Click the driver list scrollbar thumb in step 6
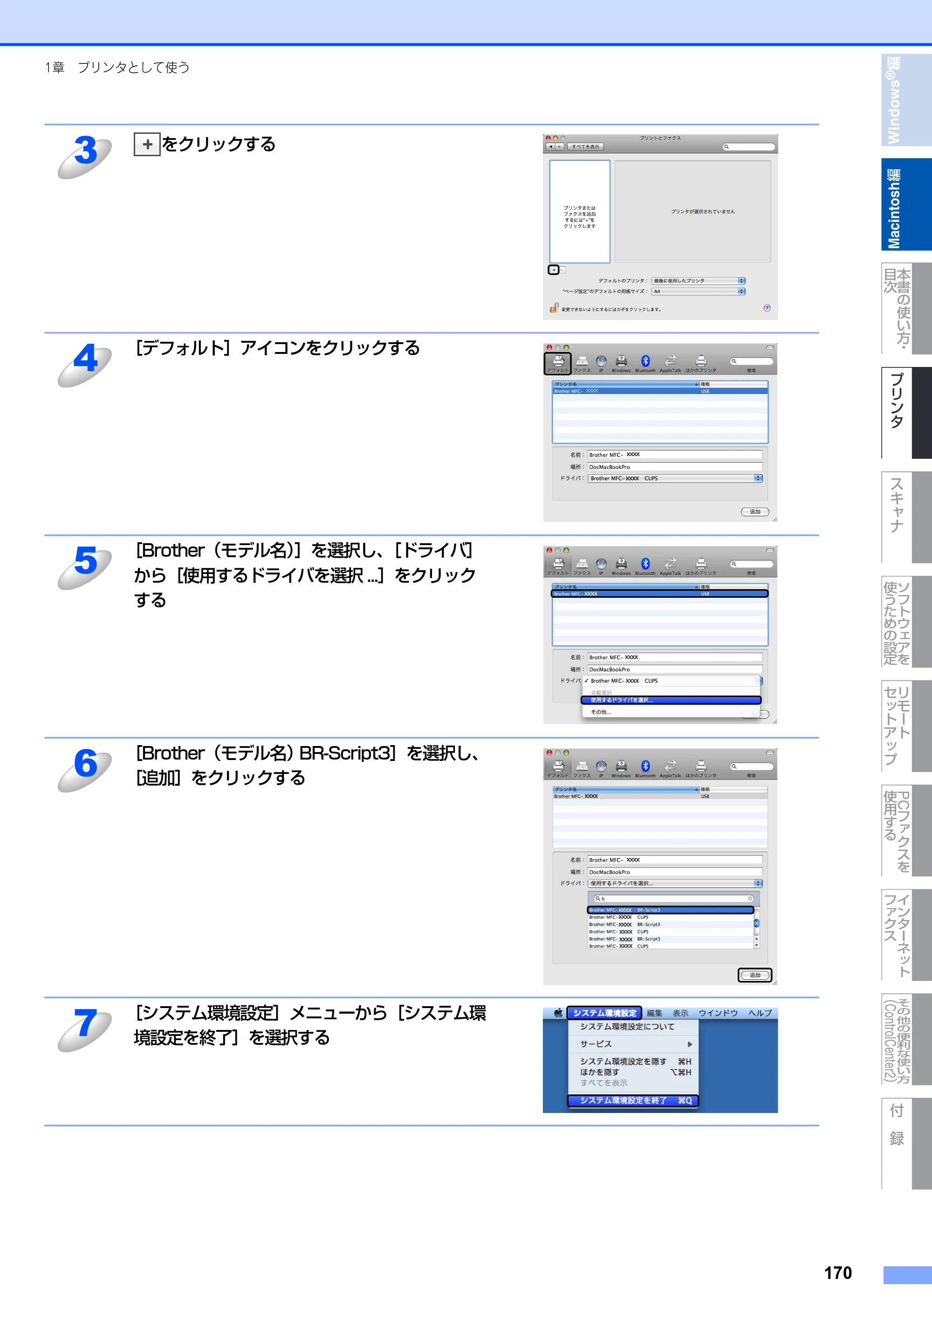 coord(756,923)
